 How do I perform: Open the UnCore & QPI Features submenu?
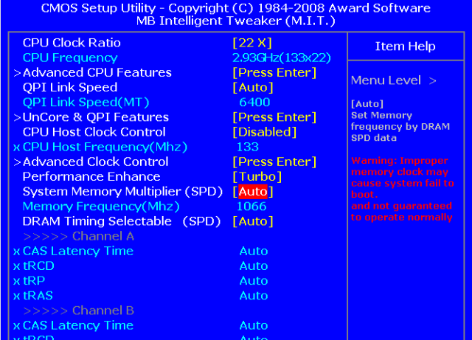click(x=96, y=117)
